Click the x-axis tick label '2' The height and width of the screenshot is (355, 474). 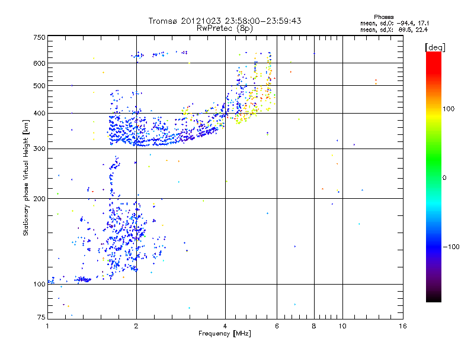pos(136,326)
